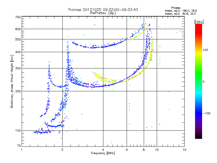217x163 pixels.
Task: Click the '[deg]' colorbar unit label
Action: tap(199, 22)
